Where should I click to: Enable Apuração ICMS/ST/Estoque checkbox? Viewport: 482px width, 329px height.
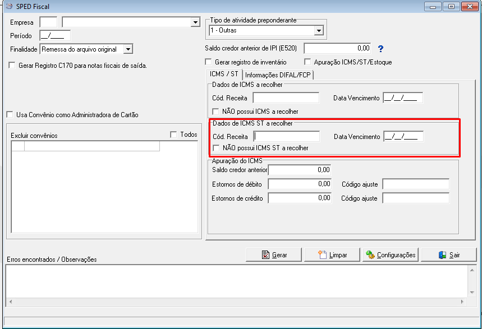pyautogui.click(x=307, y=62)
